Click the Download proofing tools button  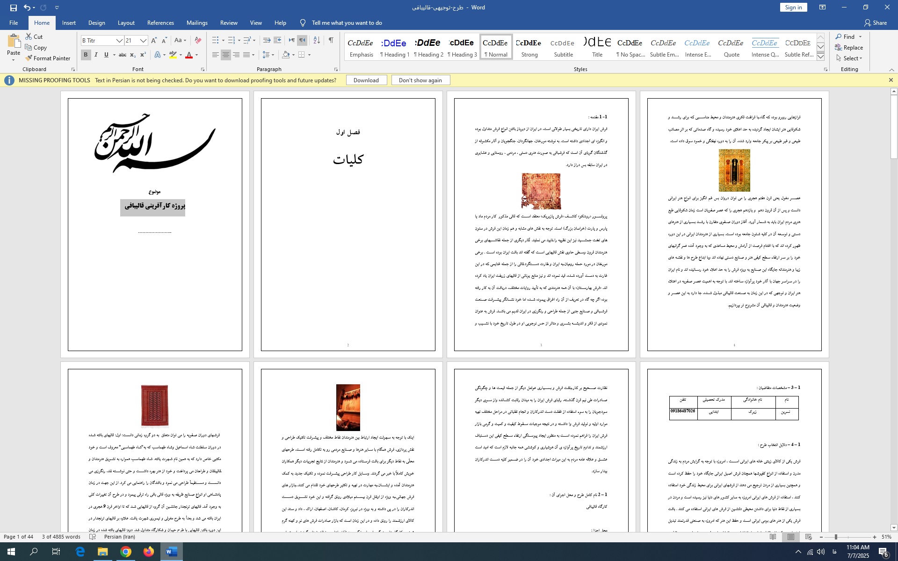click(366, 80)
